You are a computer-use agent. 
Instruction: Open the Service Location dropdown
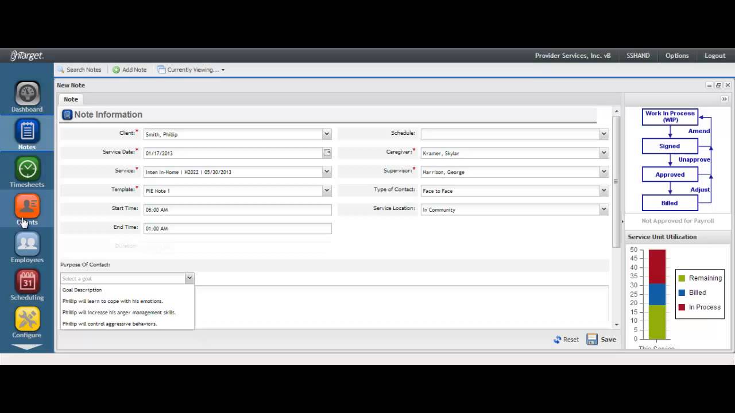point(604,209)
